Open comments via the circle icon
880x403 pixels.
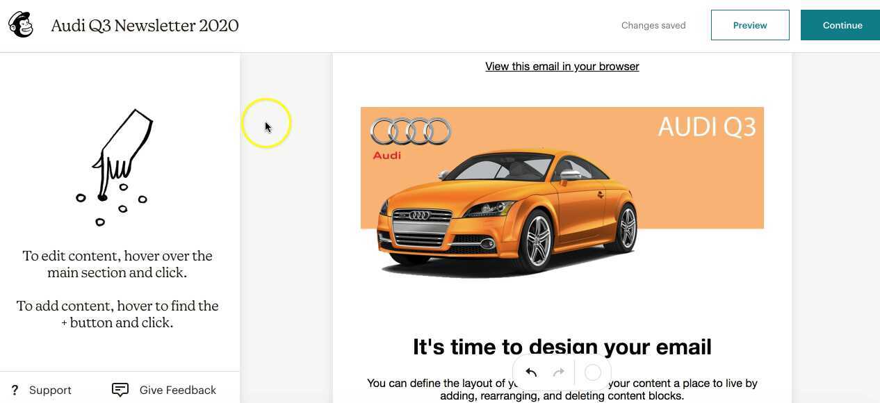click(x=593, y=372)
